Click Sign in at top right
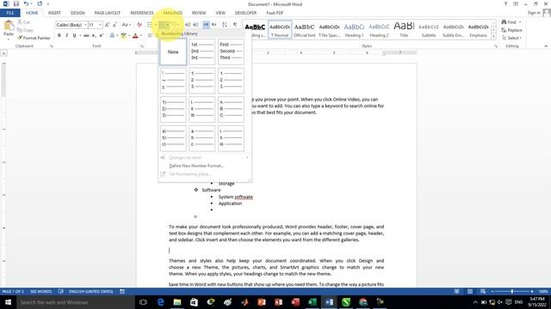 coord(534,13)
